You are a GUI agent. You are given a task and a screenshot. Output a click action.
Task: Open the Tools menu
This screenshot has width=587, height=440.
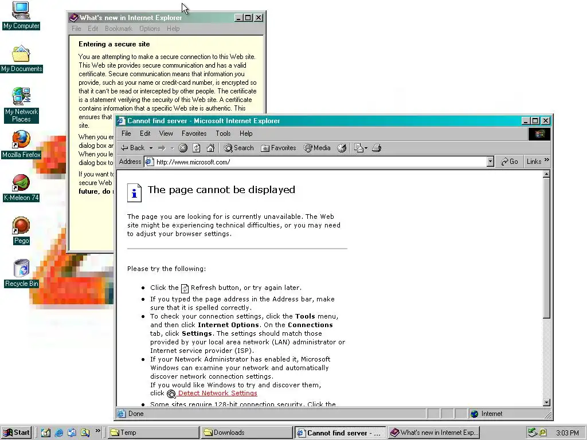coord(223,133)
